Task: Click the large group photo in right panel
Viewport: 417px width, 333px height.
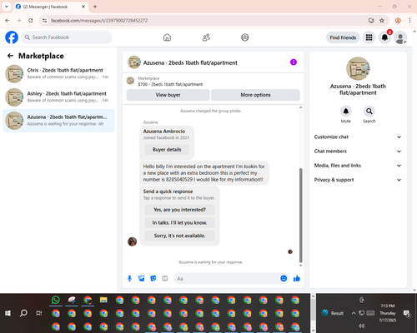Action: pos(358,68)
